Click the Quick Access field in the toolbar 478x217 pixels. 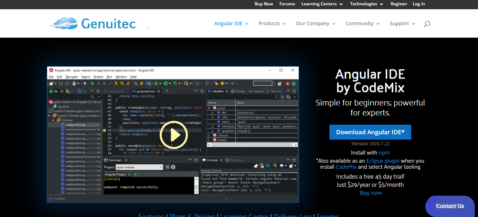pyautogui.click(x=263, y=83)
